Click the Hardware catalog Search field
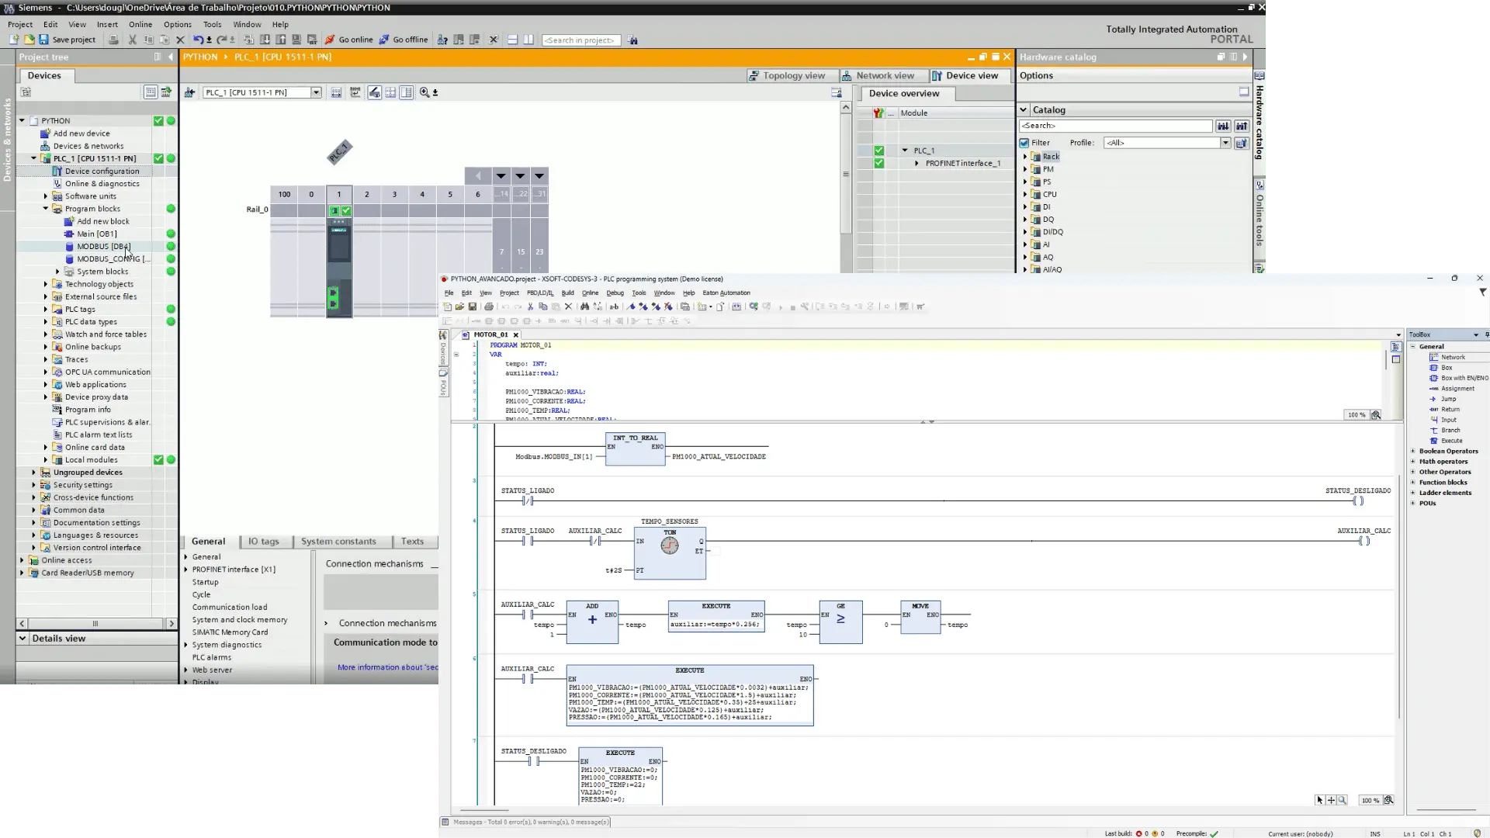 pyautogui.click(x=1115, y=126)
